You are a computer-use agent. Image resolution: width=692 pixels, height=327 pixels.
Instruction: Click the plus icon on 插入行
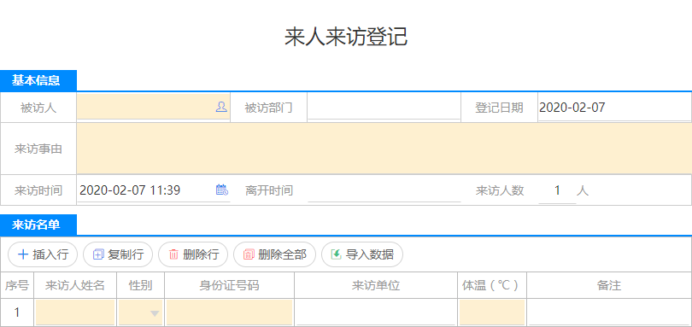click(22, 254)
